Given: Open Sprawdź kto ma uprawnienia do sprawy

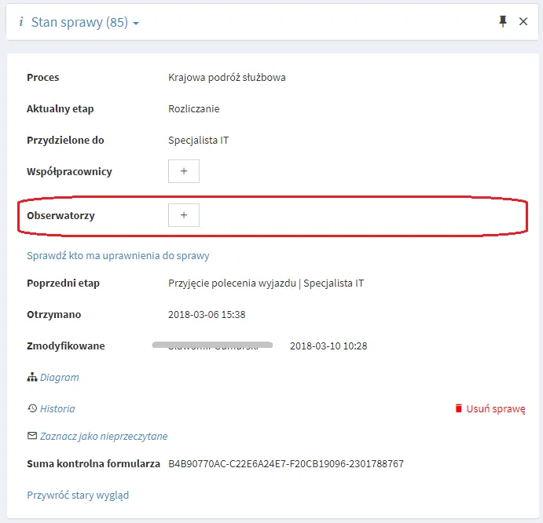Looking at the screenshot, I should 118,255.
